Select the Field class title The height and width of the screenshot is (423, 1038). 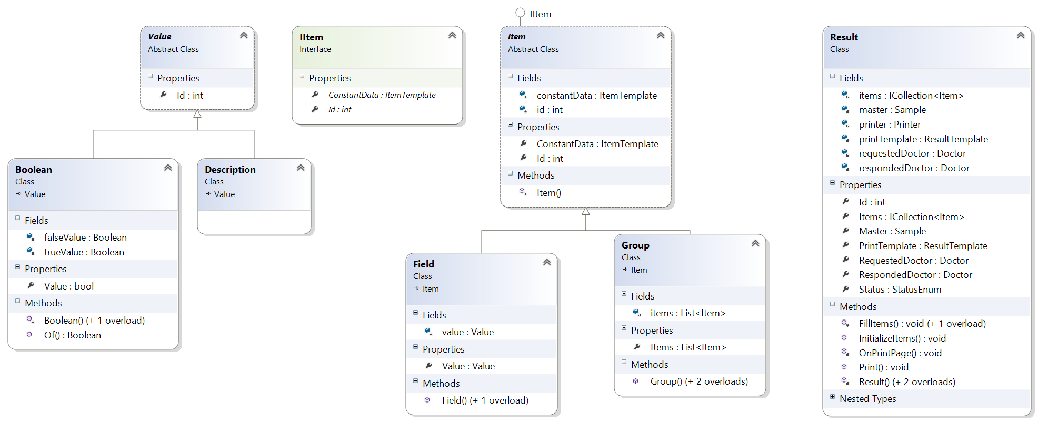[x=424, y=264]
